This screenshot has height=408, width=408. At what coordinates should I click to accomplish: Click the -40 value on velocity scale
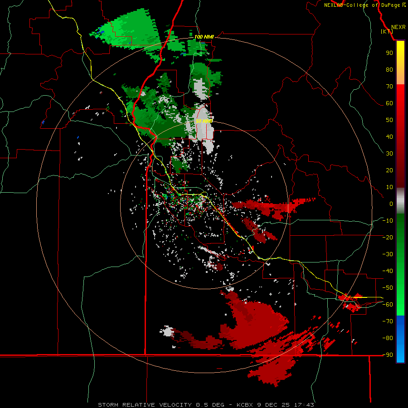coord(388,271)
